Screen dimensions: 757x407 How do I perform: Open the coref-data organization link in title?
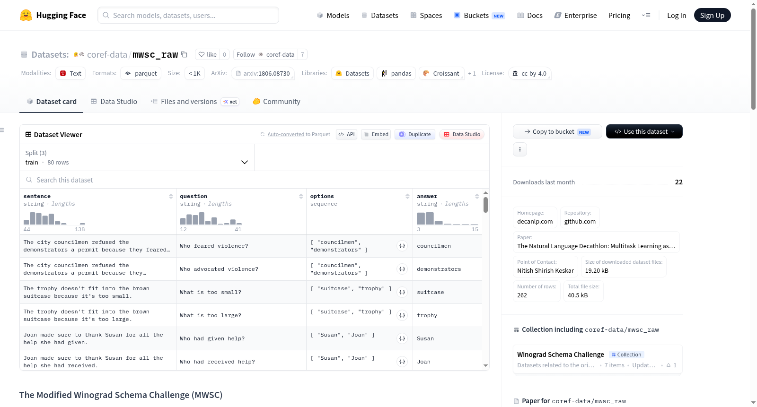click(x=107, y=54)
